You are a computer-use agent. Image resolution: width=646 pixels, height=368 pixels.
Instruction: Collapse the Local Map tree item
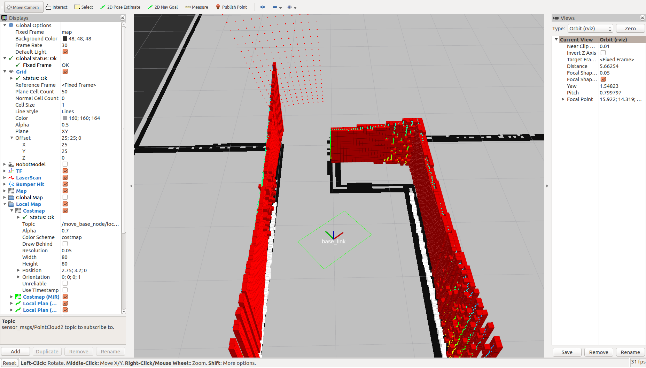click(5, 204)
